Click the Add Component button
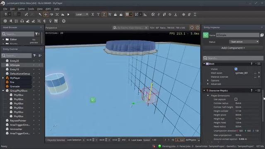Screen dimensions: 265x149 click(233, 48)
